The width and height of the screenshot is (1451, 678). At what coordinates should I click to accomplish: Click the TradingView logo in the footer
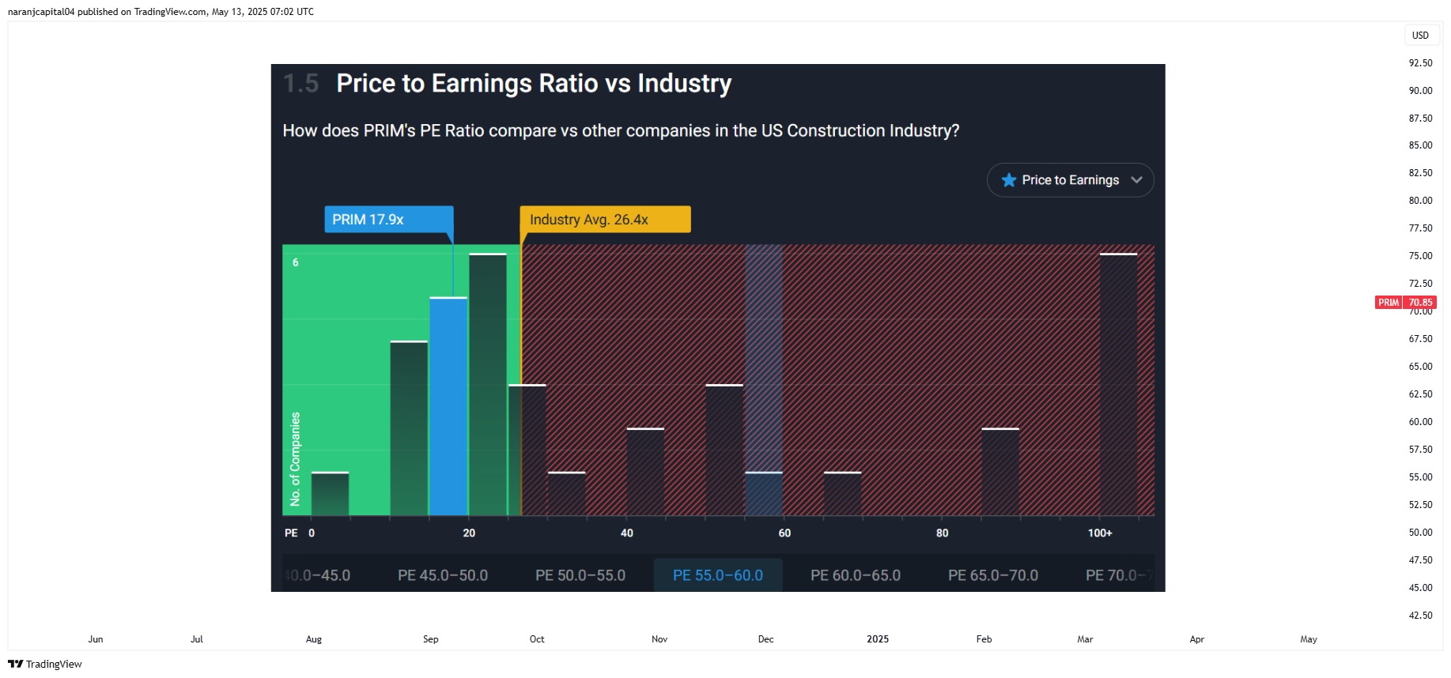45,664
